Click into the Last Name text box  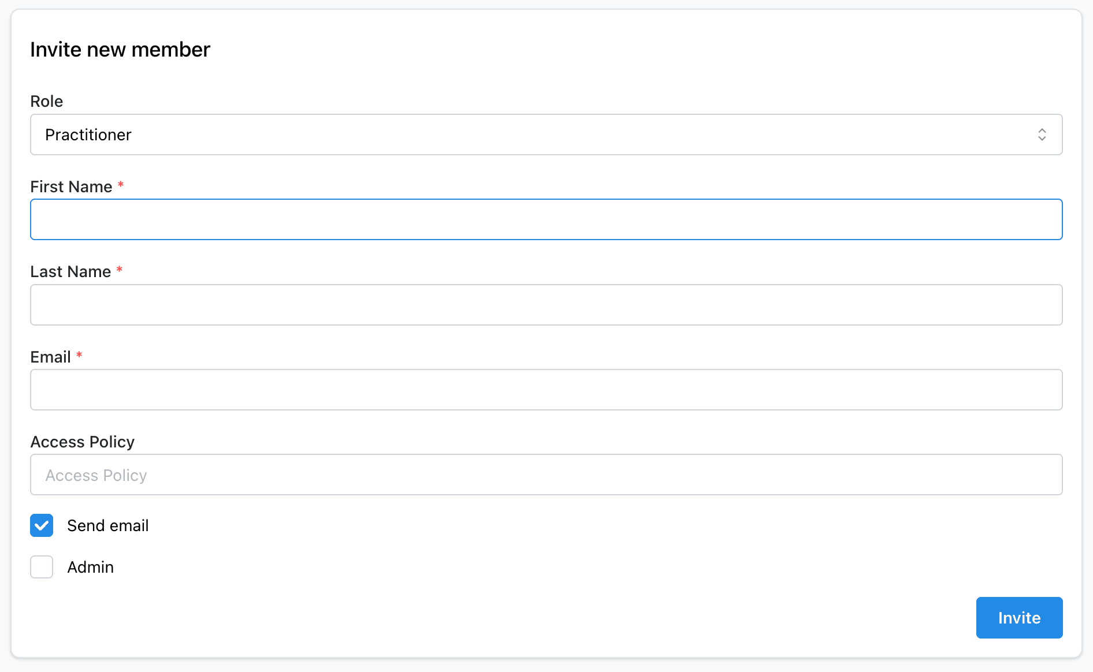(x=545, y=305)
